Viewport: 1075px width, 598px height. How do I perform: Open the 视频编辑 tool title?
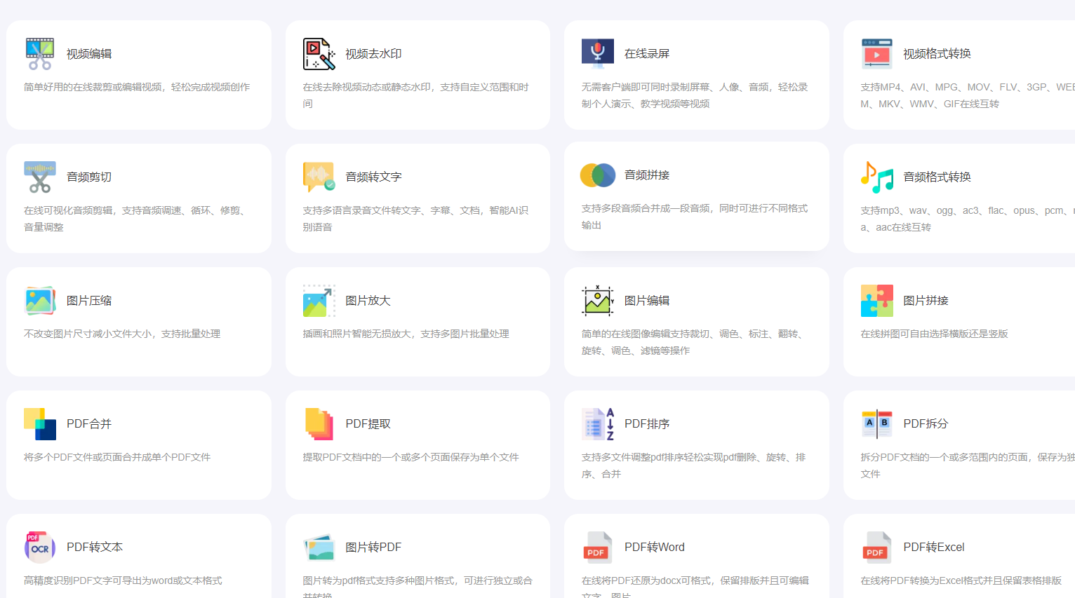89,54
